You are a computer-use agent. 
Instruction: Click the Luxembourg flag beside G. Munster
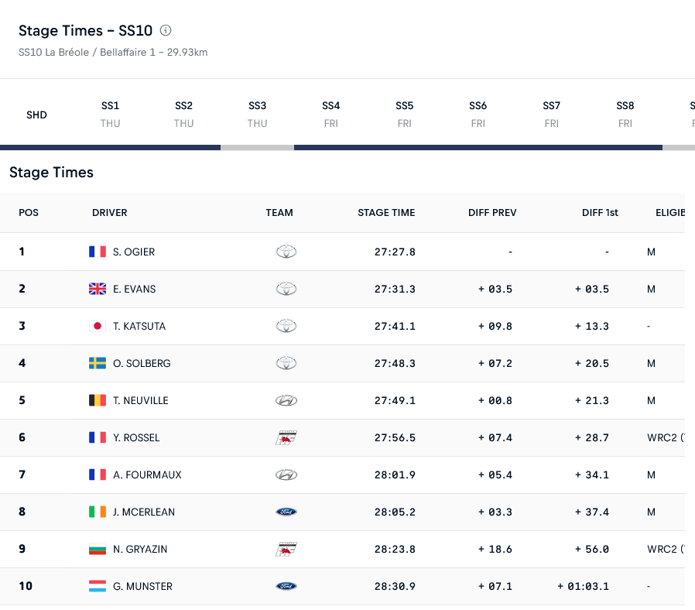[x=98, y=586]
